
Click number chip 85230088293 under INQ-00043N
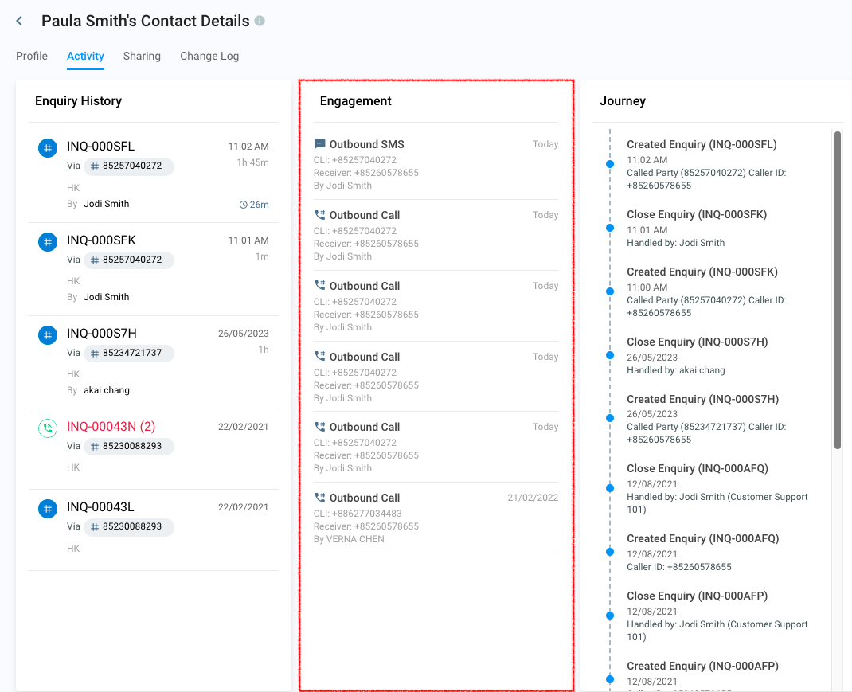(x=129, y=446)
